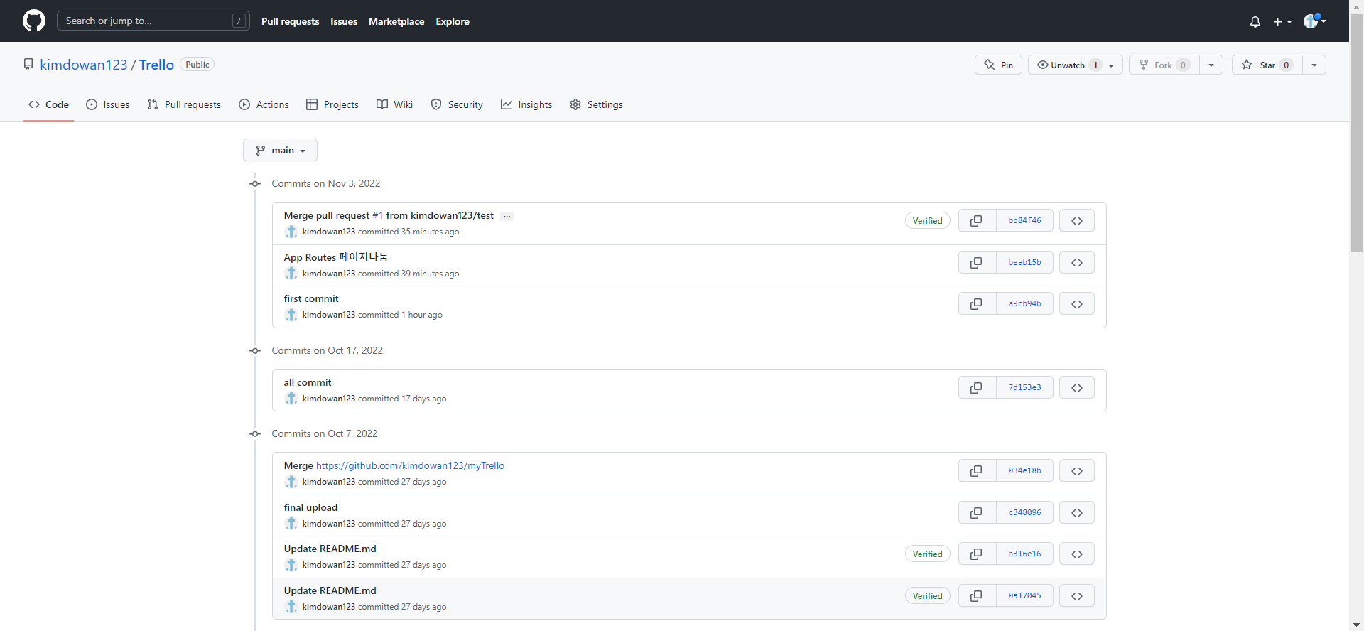The width and height of the screenshot is (1364, 631).
Task: Browse repository at commit b316e16
Action: tap(1077, 554)
